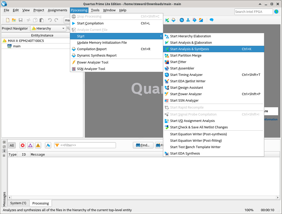This screenshot has height=214, width=282.
Task: Toggle the error messages filter
Action: (x=23, y=145)
